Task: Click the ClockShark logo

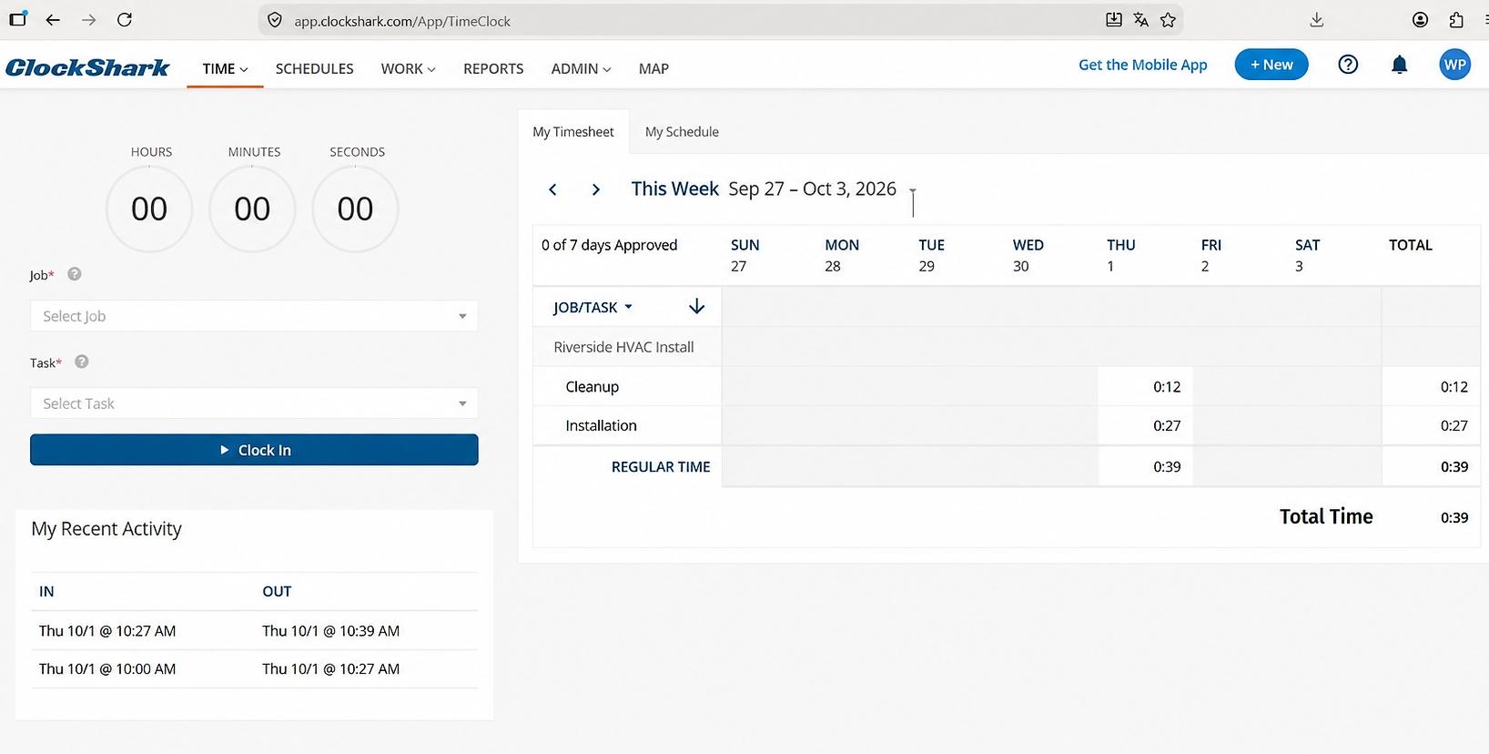Action: pos(87,67)
